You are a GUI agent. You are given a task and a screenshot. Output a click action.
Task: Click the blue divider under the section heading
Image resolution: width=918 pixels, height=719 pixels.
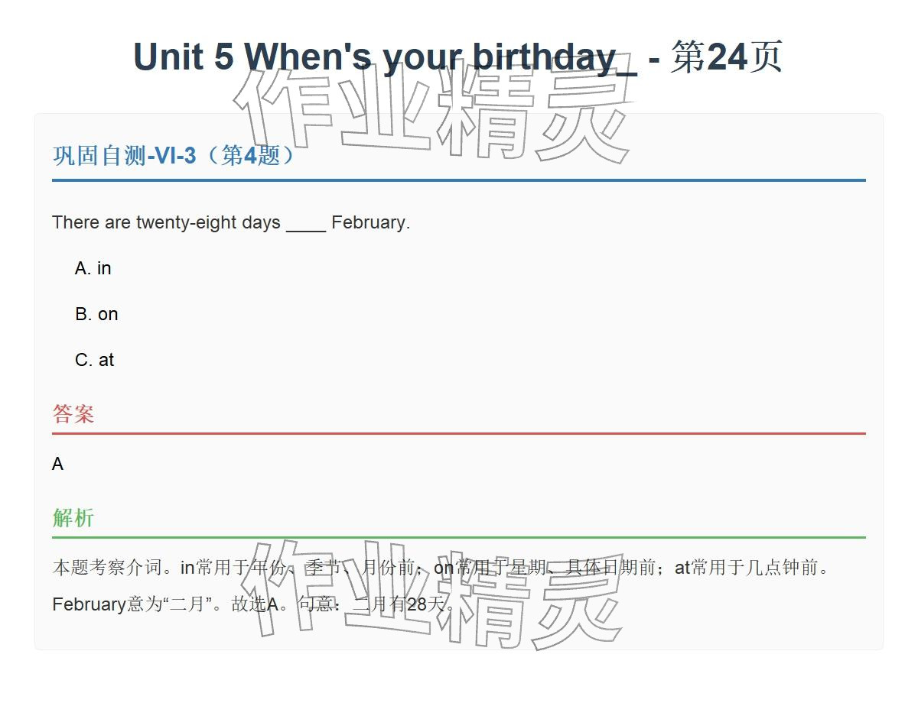[459, 180]
